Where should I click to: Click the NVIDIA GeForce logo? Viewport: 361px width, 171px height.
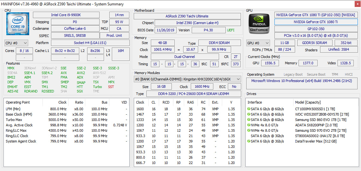(260, 24)
